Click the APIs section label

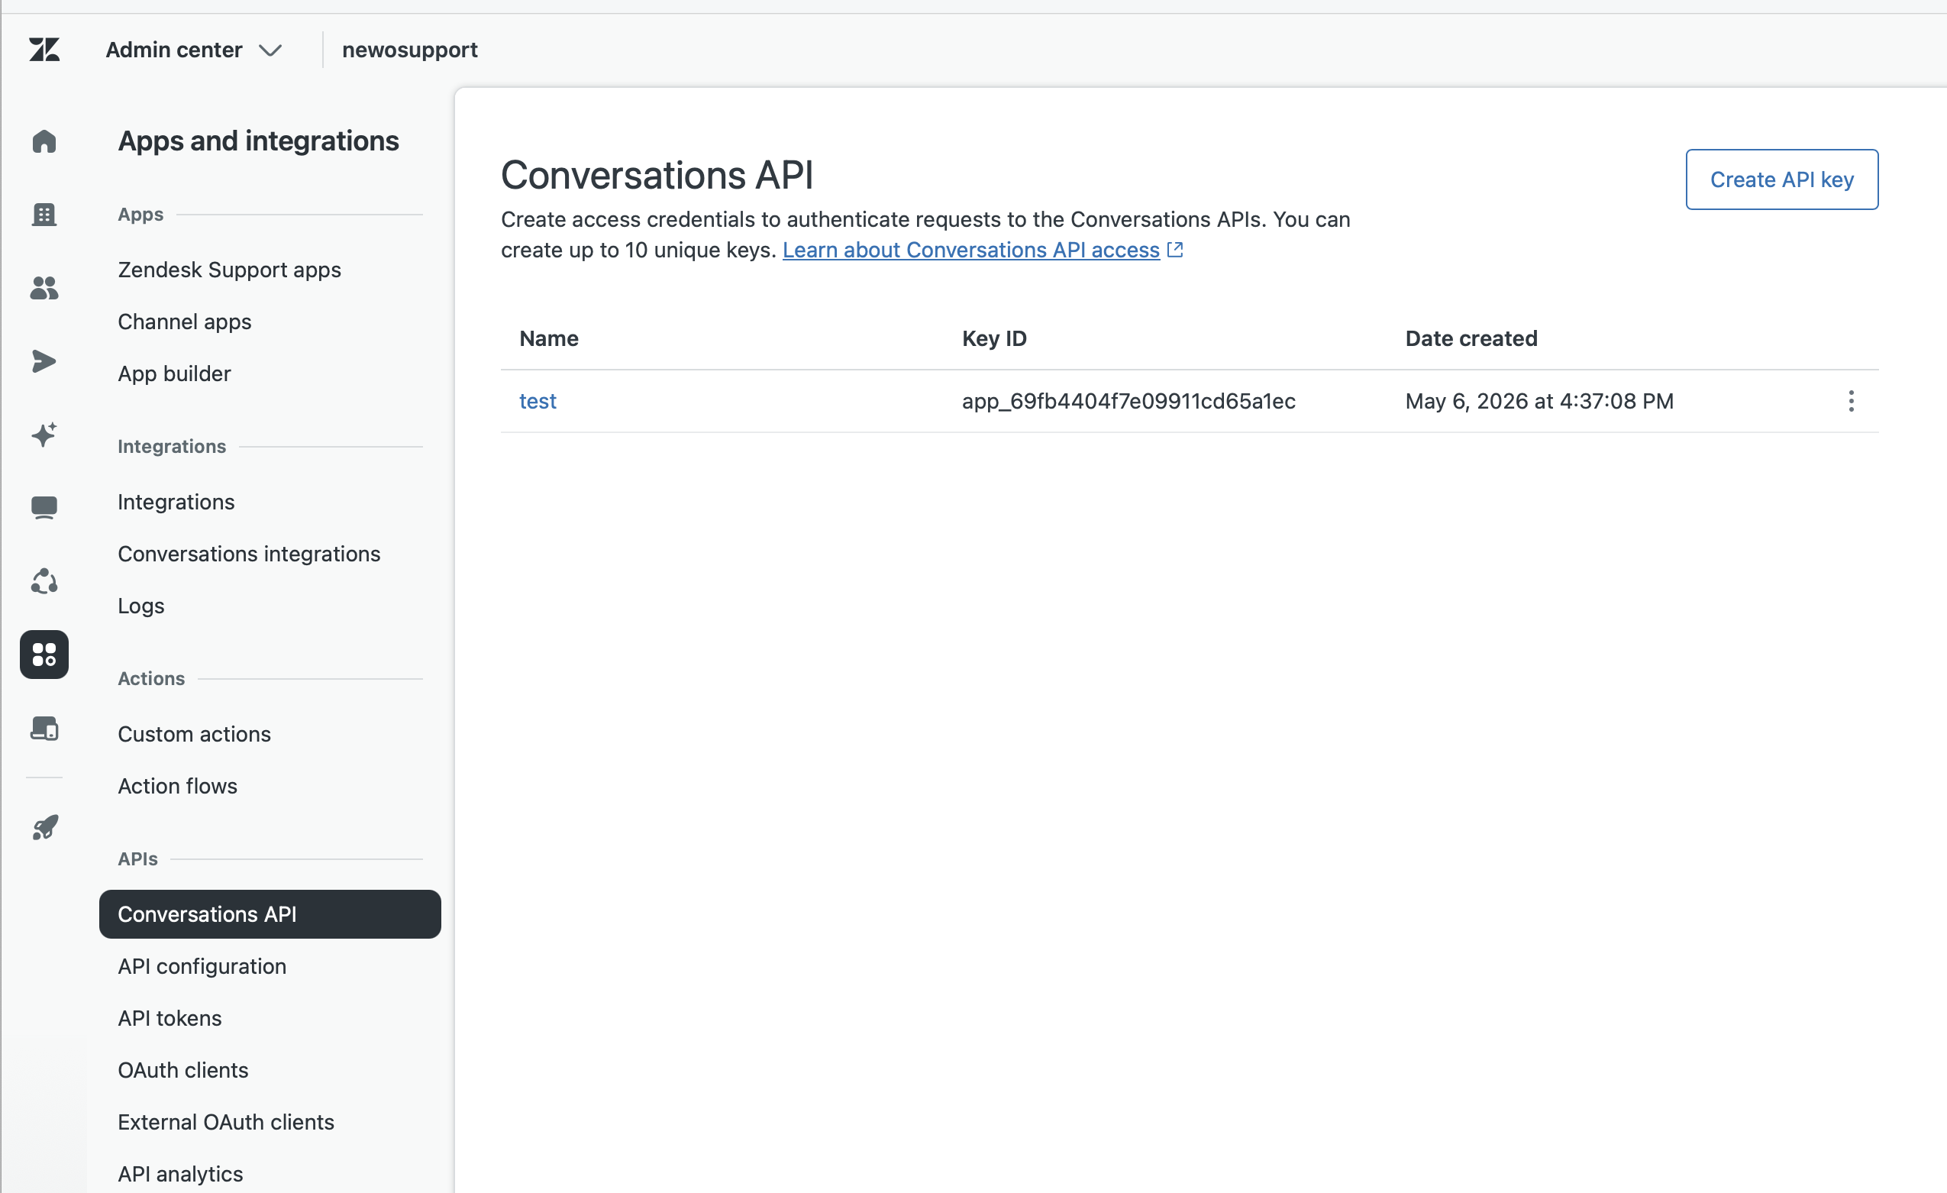click(137, 858)
